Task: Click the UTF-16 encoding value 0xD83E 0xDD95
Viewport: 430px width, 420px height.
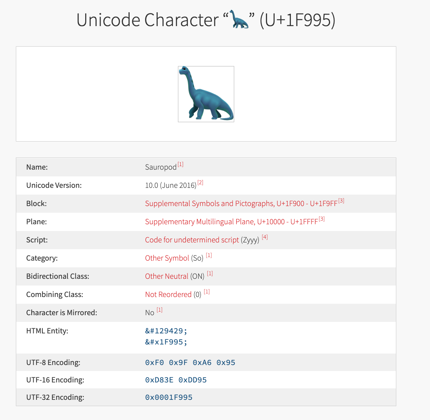Action: [x=176, y=380]
